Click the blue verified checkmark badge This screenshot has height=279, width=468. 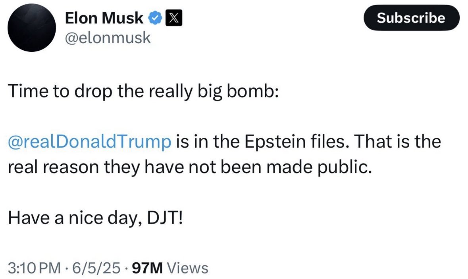click(155, 18)
